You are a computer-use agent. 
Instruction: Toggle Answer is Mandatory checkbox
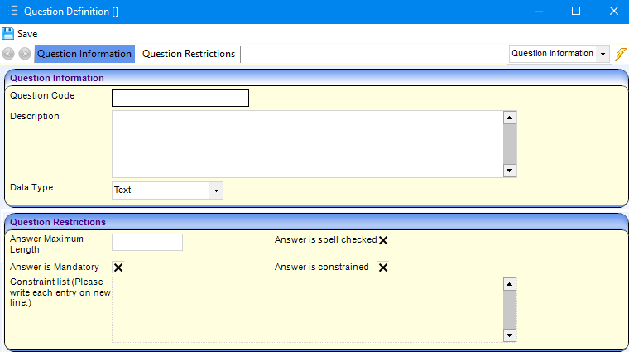(x=118, y=268)
